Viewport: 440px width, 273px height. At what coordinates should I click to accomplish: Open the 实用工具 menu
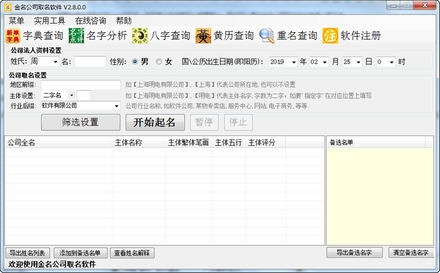(x=49, y=20)
